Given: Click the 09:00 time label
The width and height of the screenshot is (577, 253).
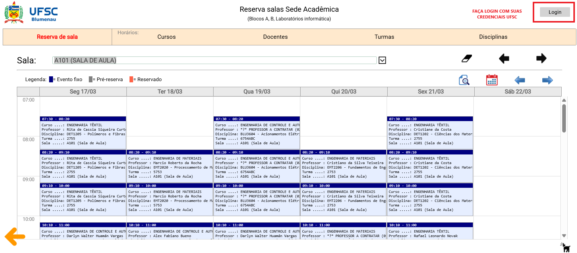Looking at the screenshot, I should point(29,179).
